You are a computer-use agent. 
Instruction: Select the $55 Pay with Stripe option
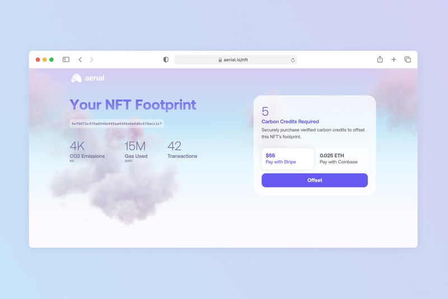coord(287,158)
